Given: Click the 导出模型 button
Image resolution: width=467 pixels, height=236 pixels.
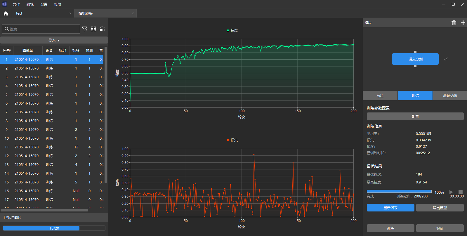Looking at the screenshot, I should [x=440, y=208].
